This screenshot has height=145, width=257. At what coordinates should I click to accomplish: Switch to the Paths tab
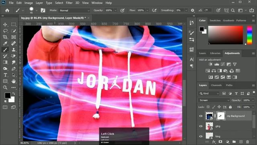pos(229,85)
